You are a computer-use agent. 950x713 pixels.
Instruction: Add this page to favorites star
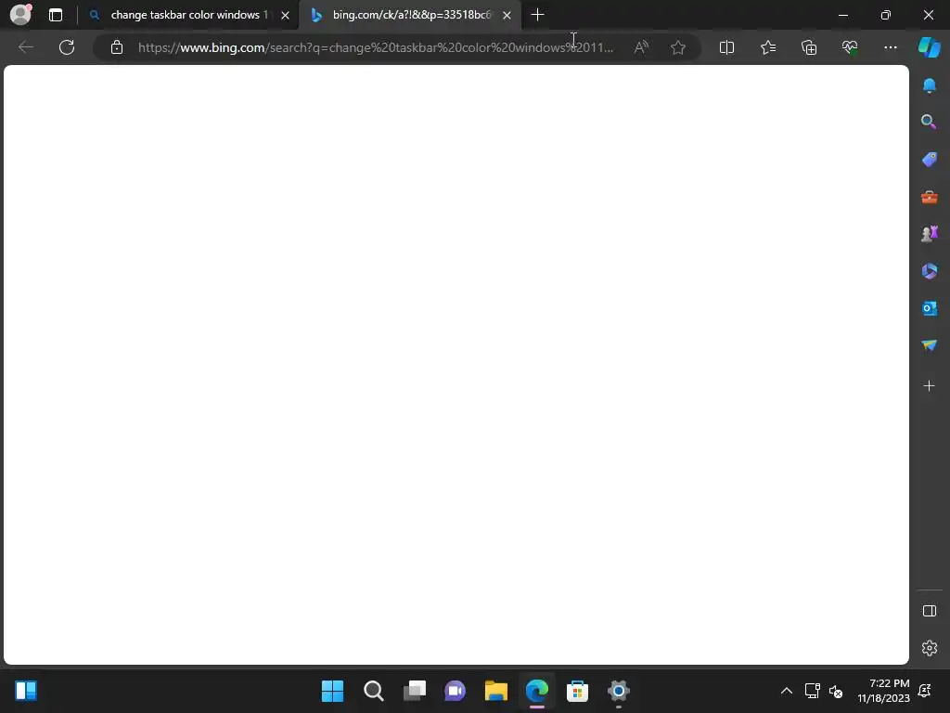pyautogui.click(x=678, y=47)
